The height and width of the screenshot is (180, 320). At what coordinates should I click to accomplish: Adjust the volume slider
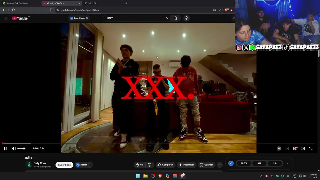pos(21,148)
